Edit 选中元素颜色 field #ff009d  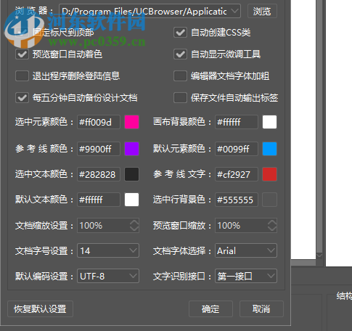[99, 122]
